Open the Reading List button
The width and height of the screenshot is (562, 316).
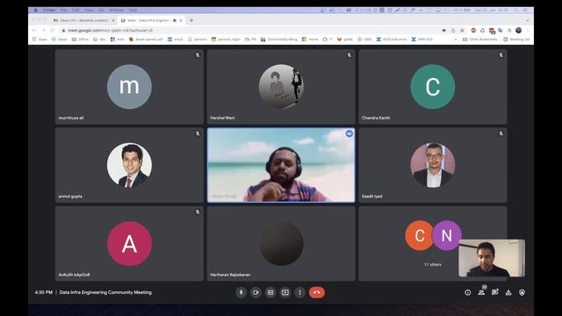pyautogui.click(x=516, y=39)
